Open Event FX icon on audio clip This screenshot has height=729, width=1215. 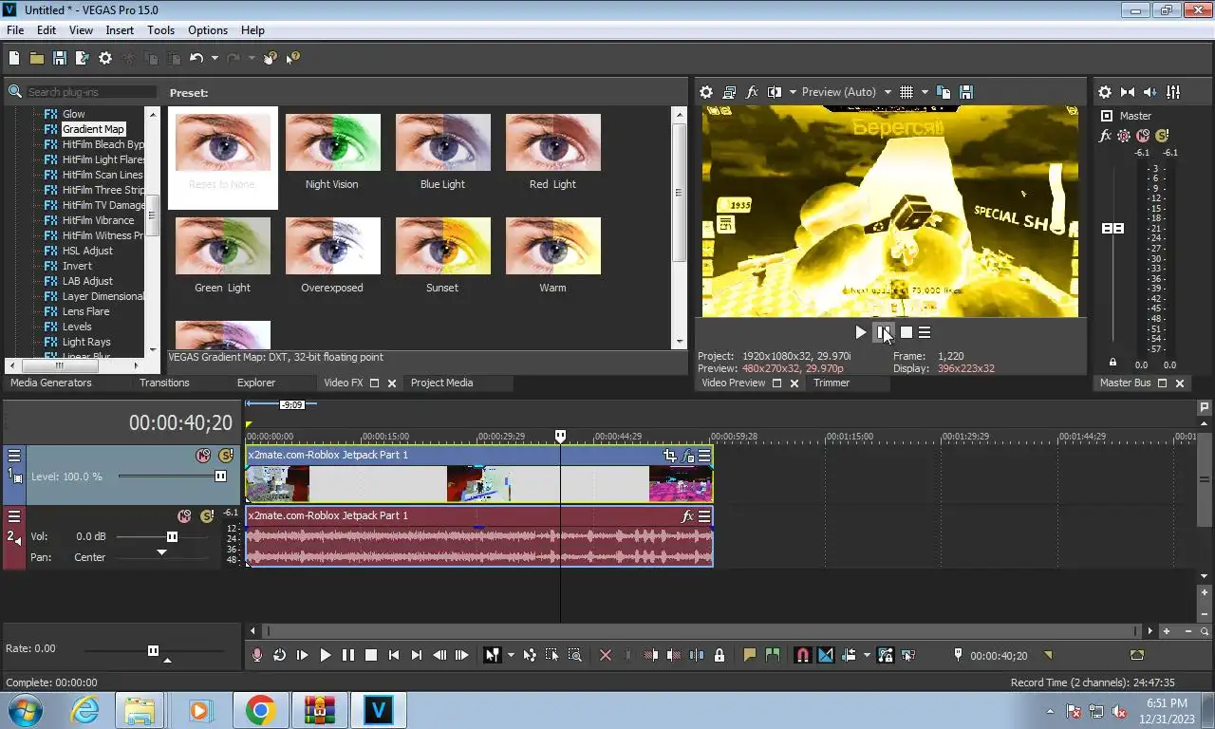[x=688, y=516]
